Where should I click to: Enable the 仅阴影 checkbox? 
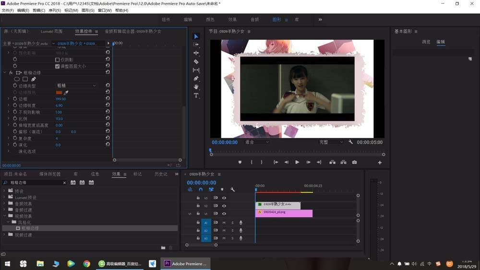58,59
